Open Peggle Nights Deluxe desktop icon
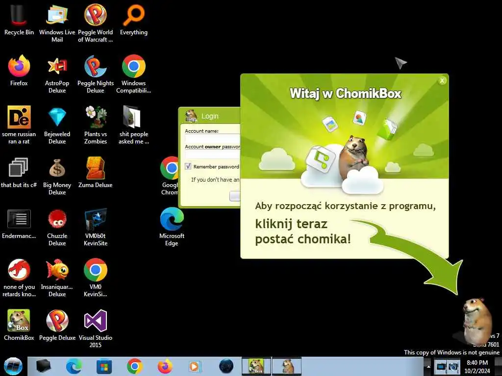This screenshot has height=376, width=502. tap(96, 73)
